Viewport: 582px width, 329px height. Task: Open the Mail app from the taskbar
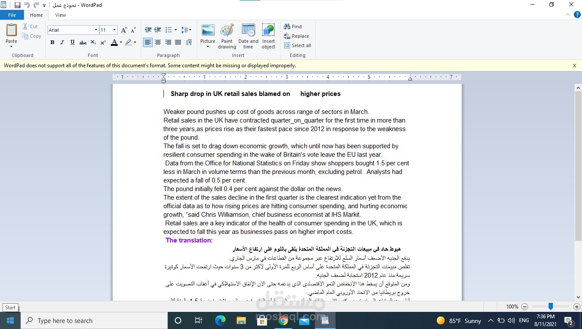pyautogui.click(x=304, y=320)
